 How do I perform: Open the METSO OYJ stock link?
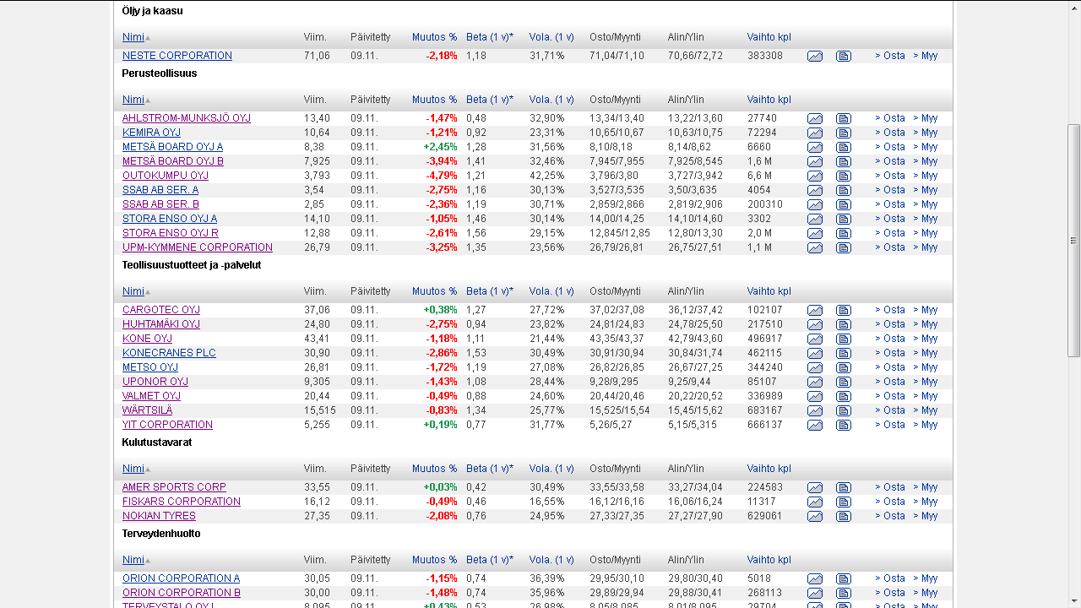pyautogui.click(x=150, y=367)
